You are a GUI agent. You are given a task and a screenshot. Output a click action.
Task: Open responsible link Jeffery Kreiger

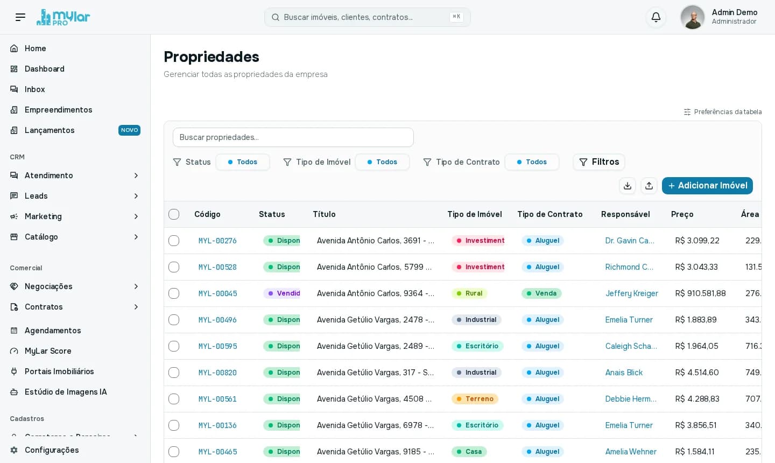coord(631,293)
